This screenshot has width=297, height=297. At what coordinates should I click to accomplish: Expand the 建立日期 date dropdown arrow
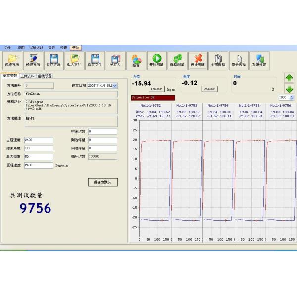[x=115, y=86]
